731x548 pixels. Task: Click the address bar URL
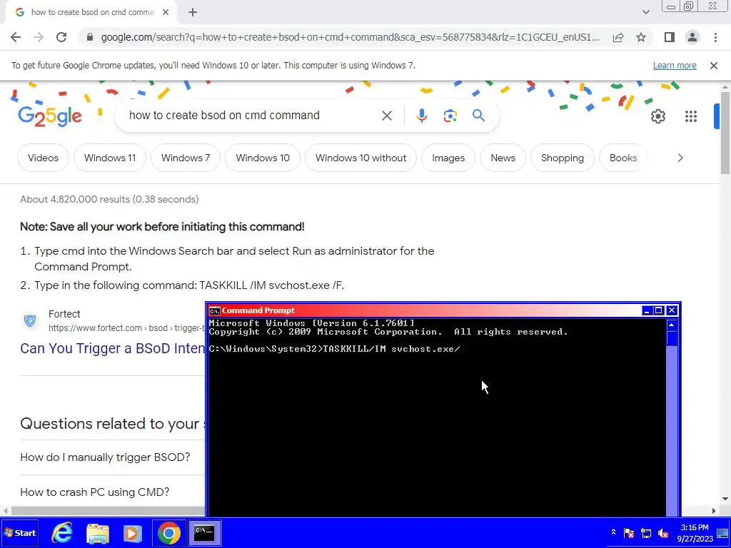(x=350, y=37)
